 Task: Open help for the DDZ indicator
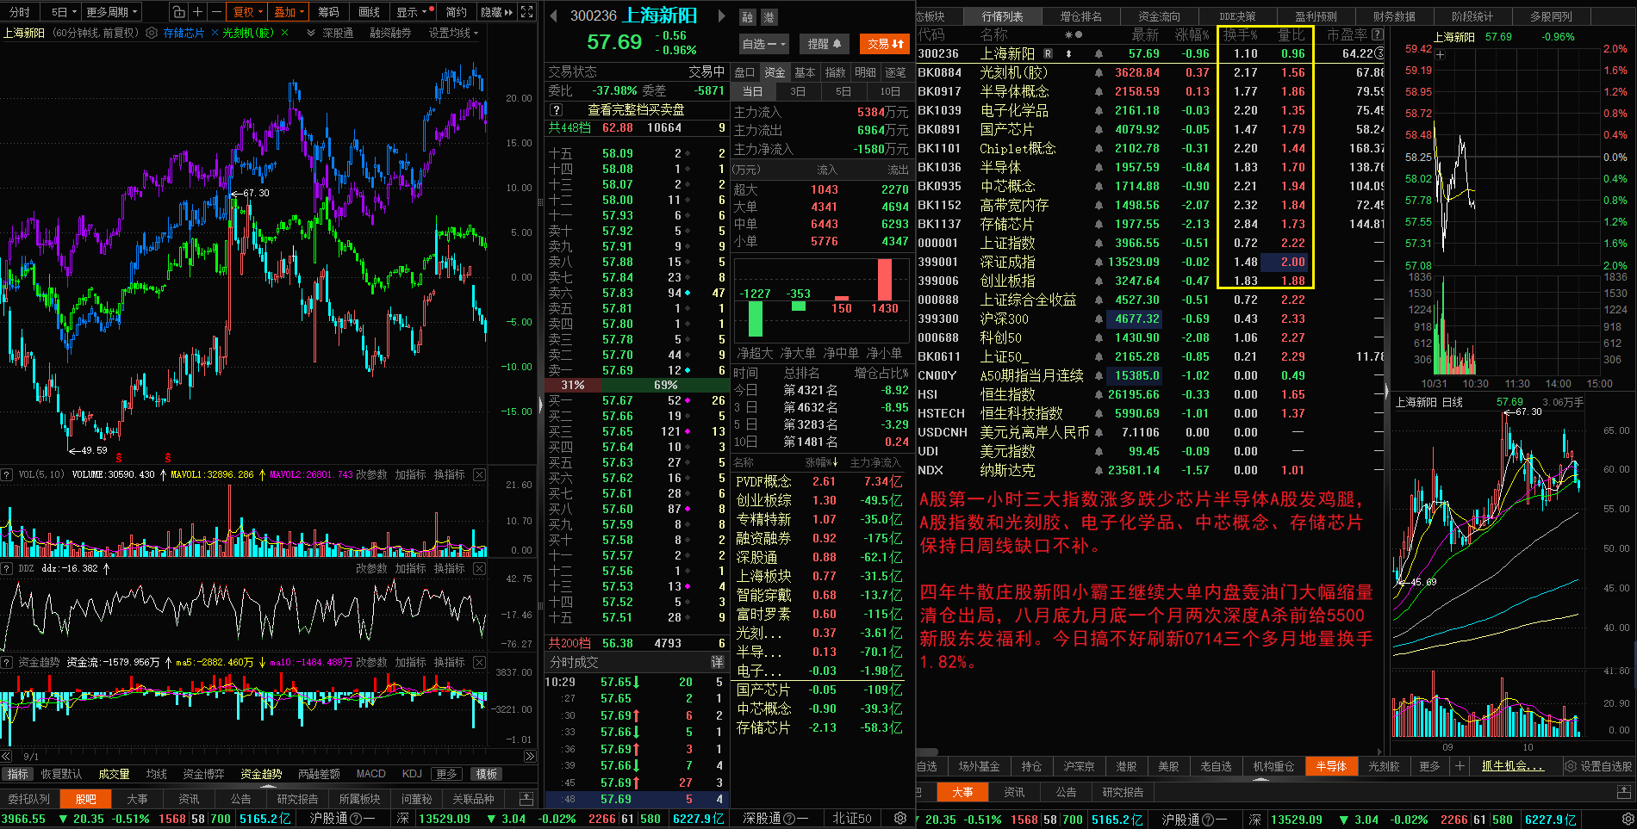(7, 568)
